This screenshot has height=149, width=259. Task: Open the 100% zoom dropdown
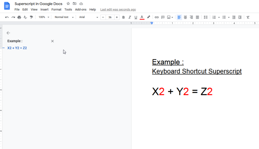(x=44, y=17)
